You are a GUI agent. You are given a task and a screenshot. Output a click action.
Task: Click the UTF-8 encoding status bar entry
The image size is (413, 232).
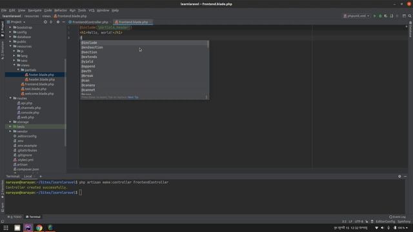[359, 222]
